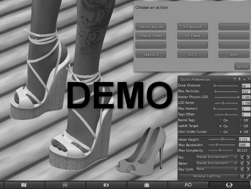Open the world map toolbar button
This screenshot has width=251, height=189.
[x=24, y=185]
